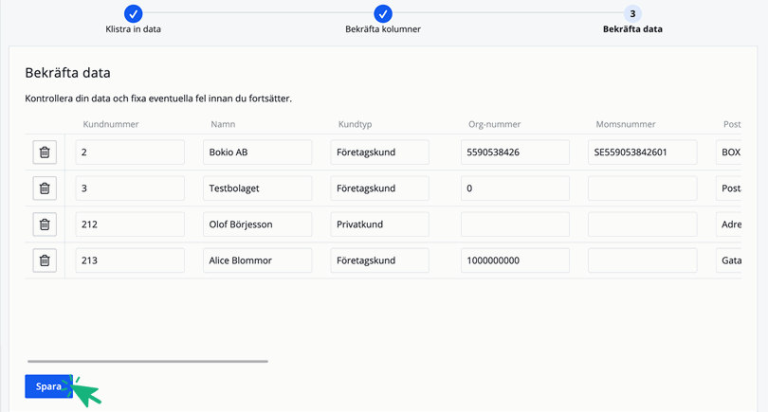The height and width of the screenshot is (412, 768).
Task: Delete Alice Blommor row using trash icon
Action: pos(45,260)
